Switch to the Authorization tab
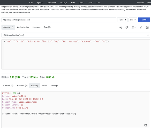 click(x=23, y=27)
